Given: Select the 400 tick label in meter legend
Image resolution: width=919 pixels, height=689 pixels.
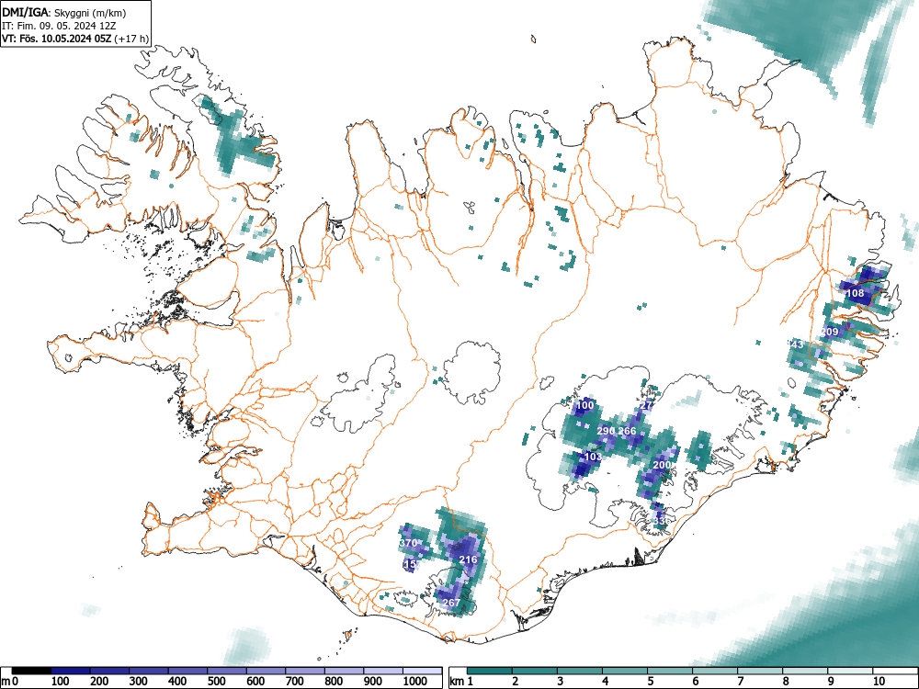Looking at the screenshot, I should (x=177, y=682).
